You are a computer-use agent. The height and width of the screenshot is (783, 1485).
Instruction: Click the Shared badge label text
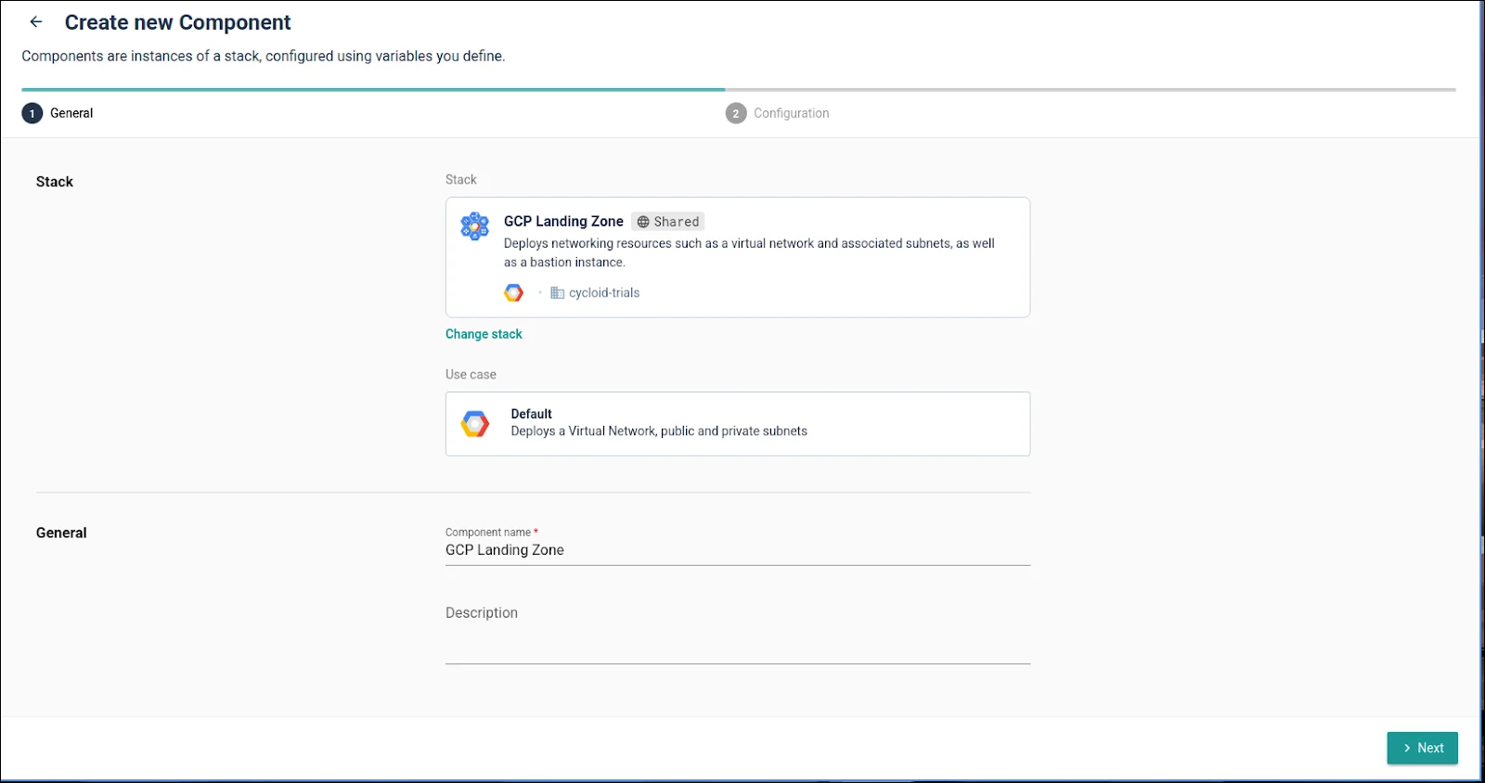click(676, 222)
